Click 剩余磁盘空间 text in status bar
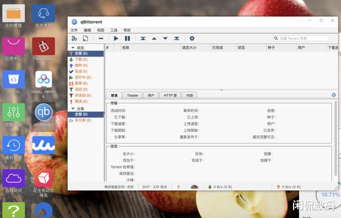The height and width of the screenshot is (218, 341). (x=119, y=187)
